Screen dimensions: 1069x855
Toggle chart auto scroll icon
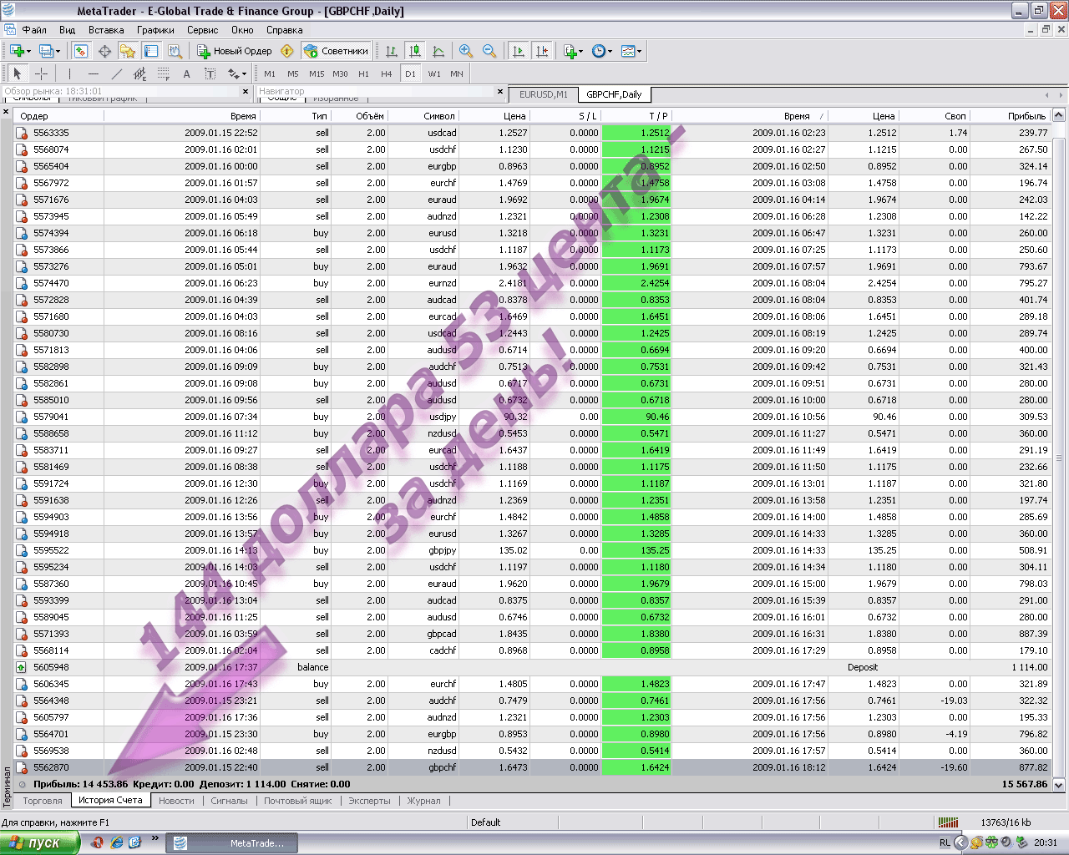point(519,51)
